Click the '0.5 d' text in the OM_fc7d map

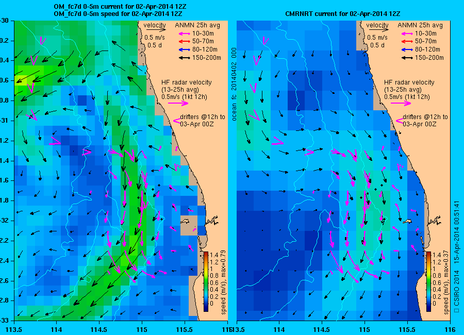pyautogui.click(x=154, y=45)
